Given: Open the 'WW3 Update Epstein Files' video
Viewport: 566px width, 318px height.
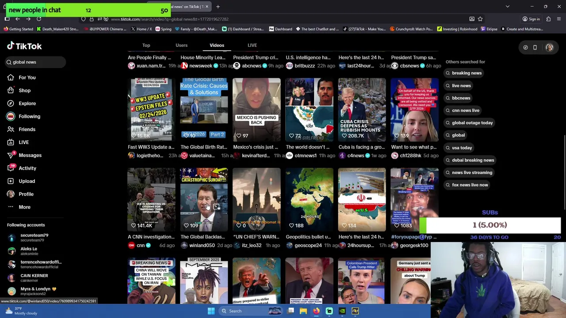Looking at the screenshot, I should [151, 110].
